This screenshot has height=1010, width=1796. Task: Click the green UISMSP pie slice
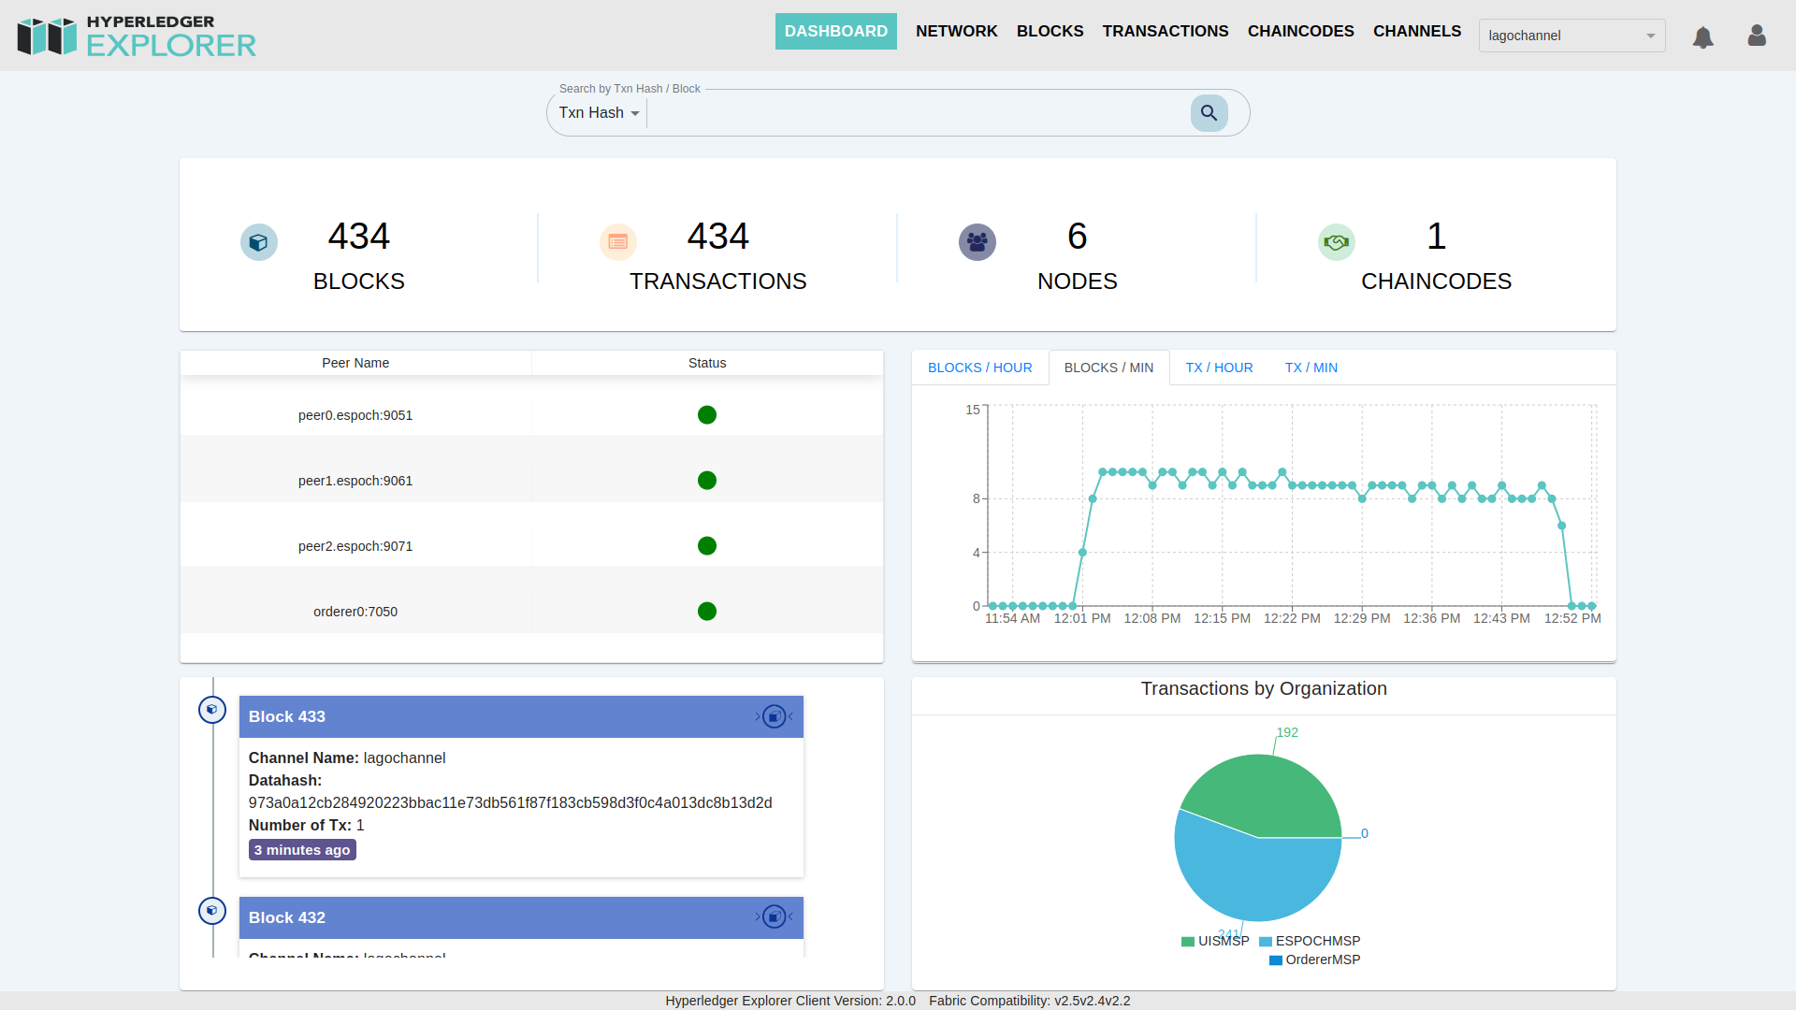1267,790
